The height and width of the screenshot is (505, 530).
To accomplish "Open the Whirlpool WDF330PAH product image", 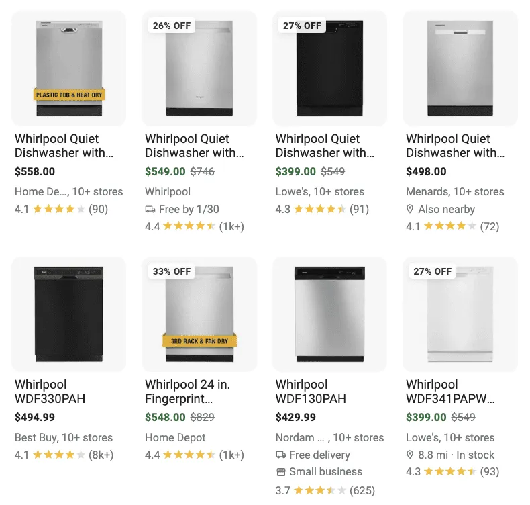I will tap(69, 314).
